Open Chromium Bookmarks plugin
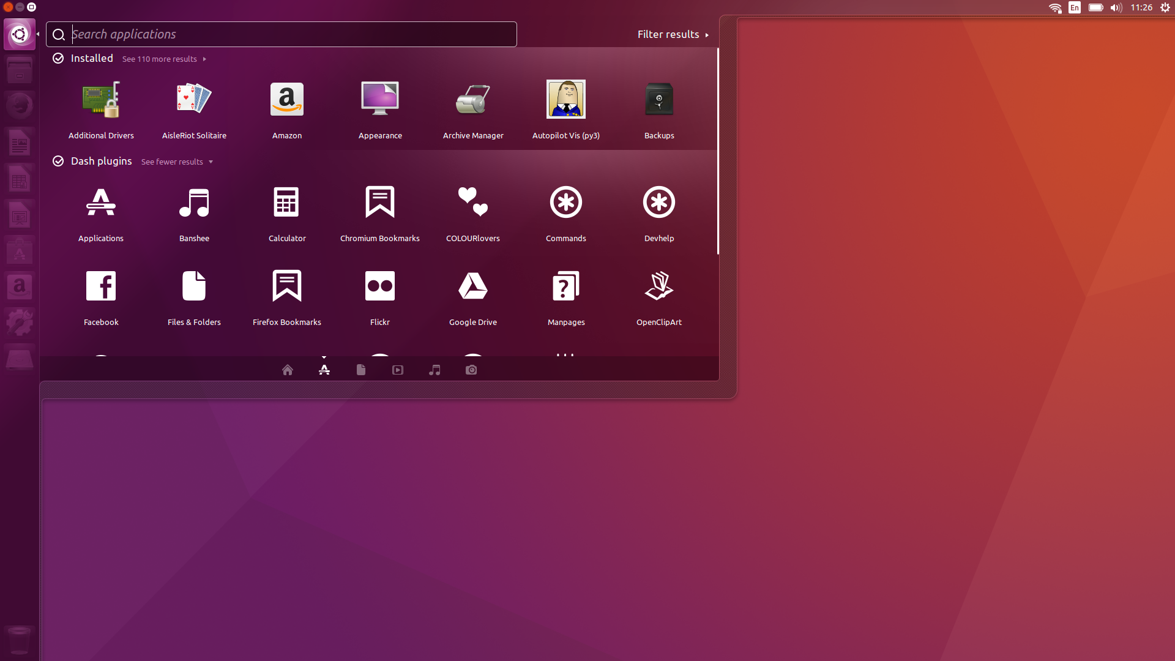 (379, 213)
